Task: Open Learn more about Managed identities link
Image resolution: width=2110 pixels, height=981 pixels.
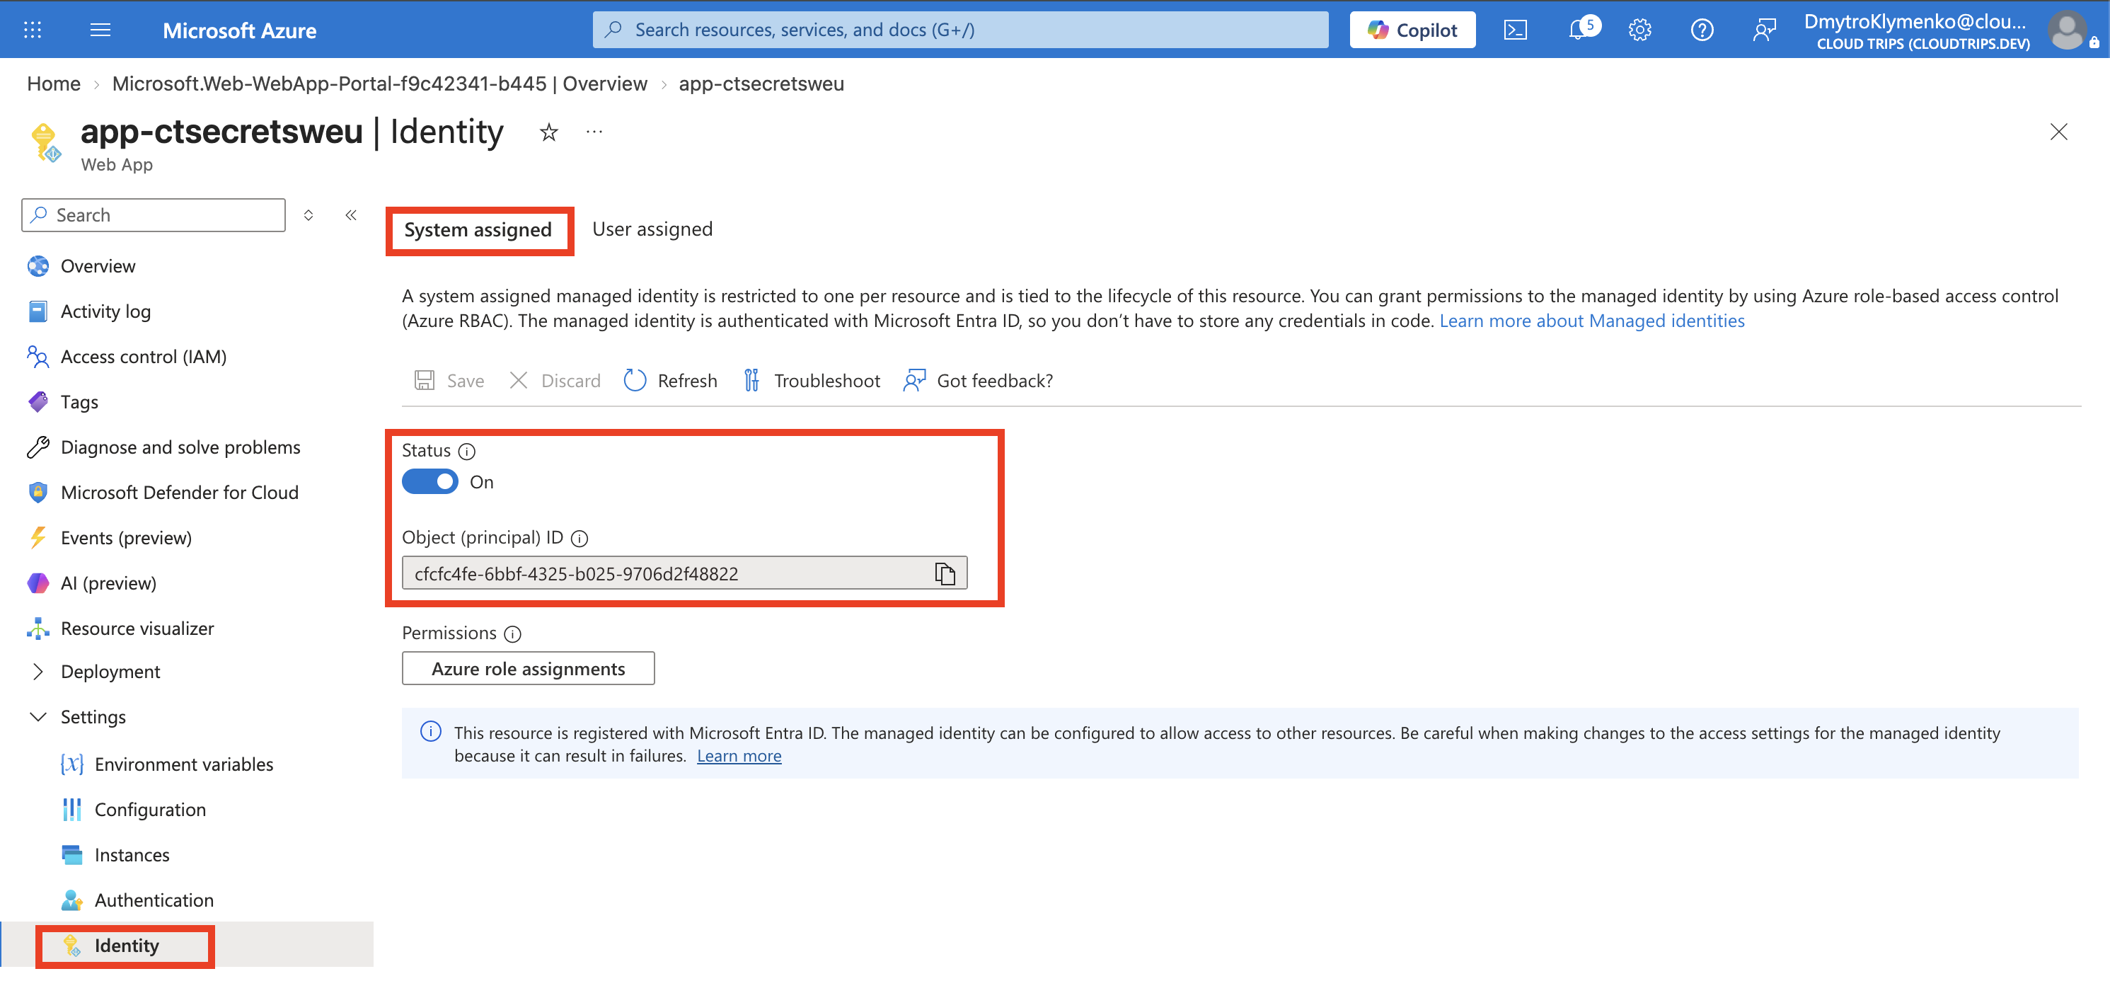Action: click(1591, 321)
